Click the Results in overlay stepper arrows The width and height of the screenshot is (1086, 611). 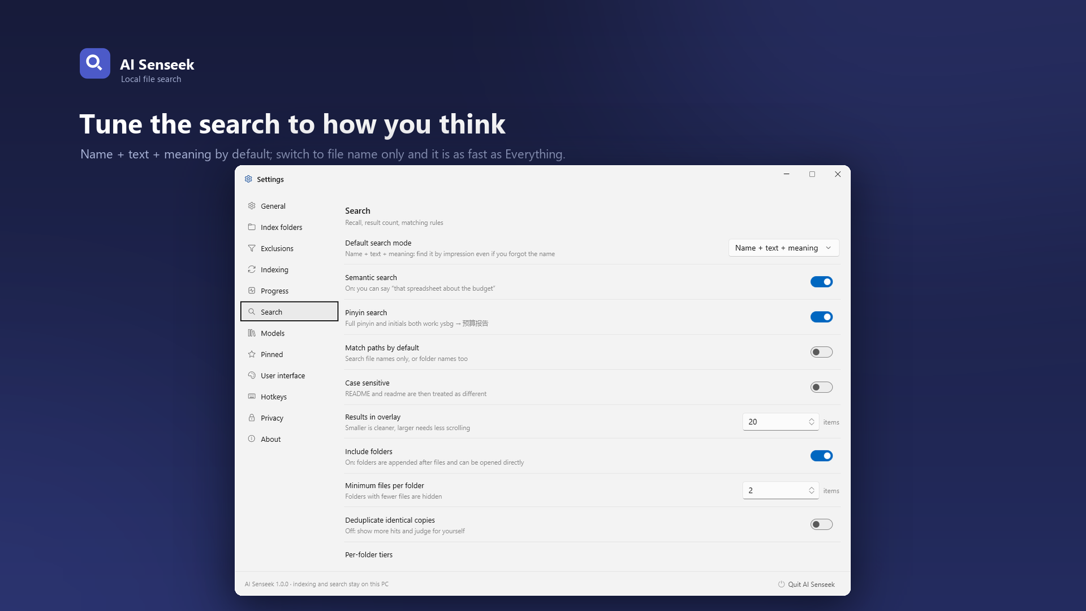811,422
